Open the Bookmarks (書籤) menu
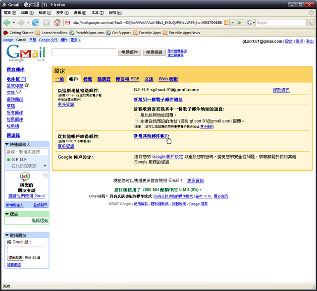Screen dimensions: 317x291 coord(80,13)
